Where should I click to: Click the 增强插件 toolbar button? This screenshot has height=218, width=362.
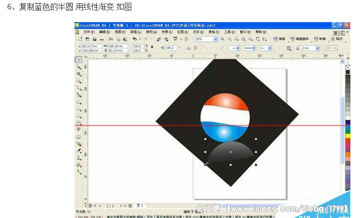click(x=300, y=39)
